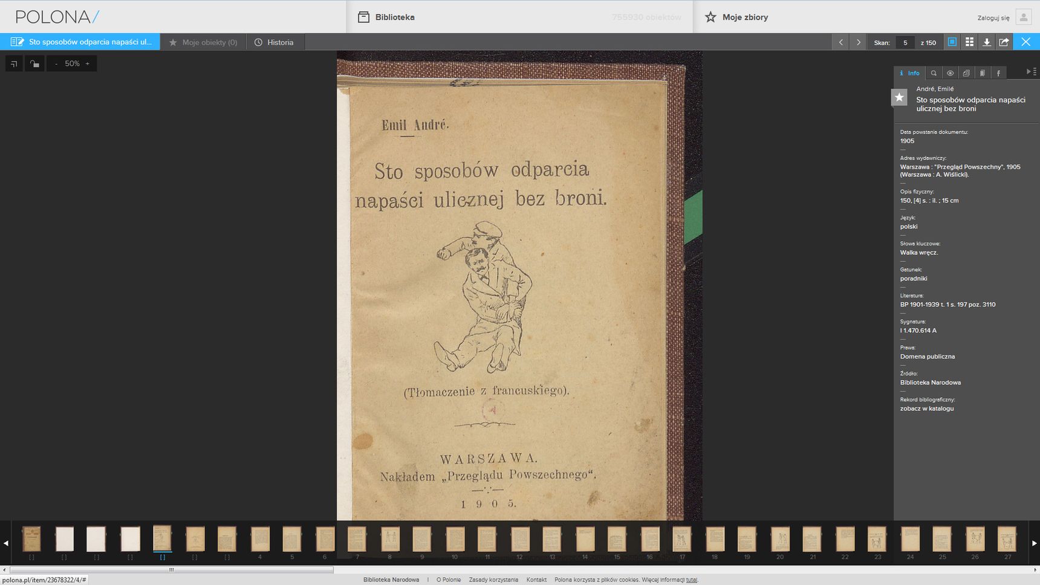Click the footer link Biblioteka Narodowa

pyautogui.click(x=391, y=580)
